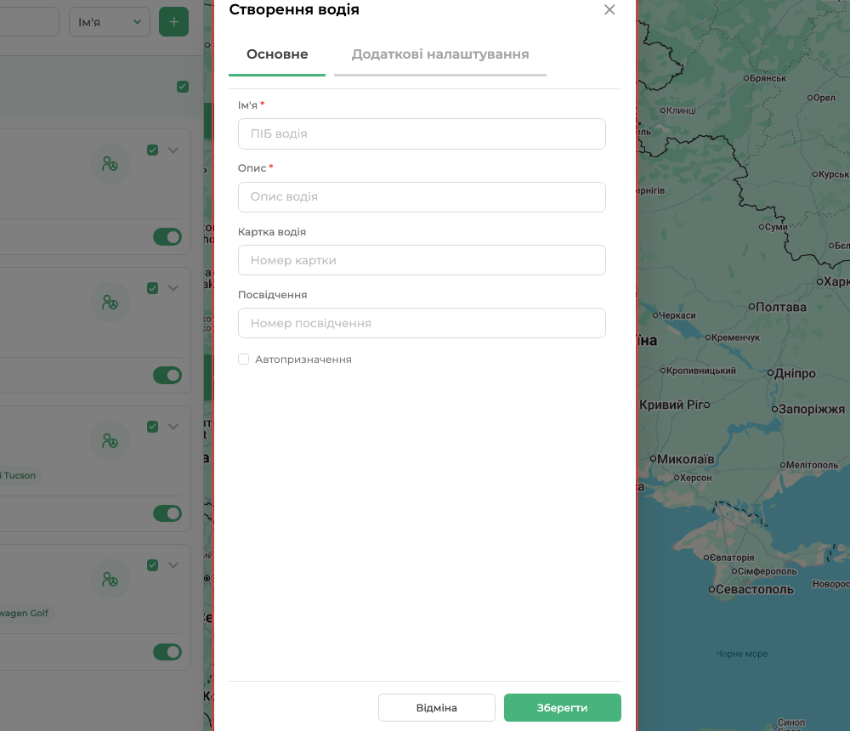Expand the second driver card chevron
This screenshot has width=850, height=731.
[x=173, y=288]
